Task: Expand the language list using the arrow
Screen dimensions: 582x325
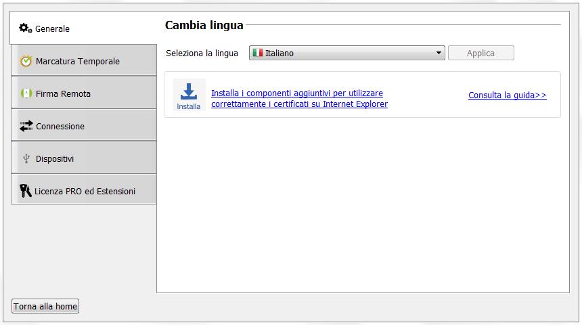Action: pos(439,53)
